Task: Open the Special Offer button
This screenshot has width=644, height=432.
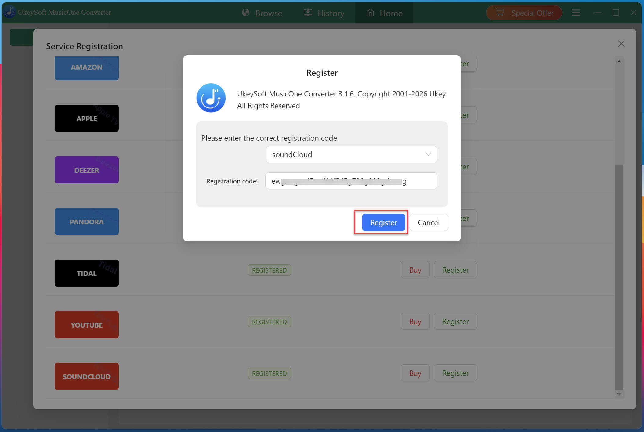Action: coord(524,13)
